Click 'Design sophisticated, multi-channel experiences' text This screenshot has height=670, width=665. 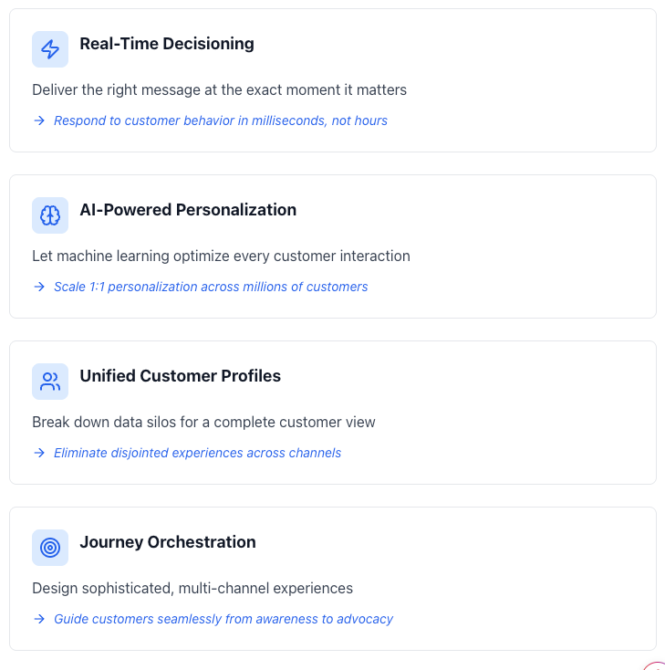[192, 588]
